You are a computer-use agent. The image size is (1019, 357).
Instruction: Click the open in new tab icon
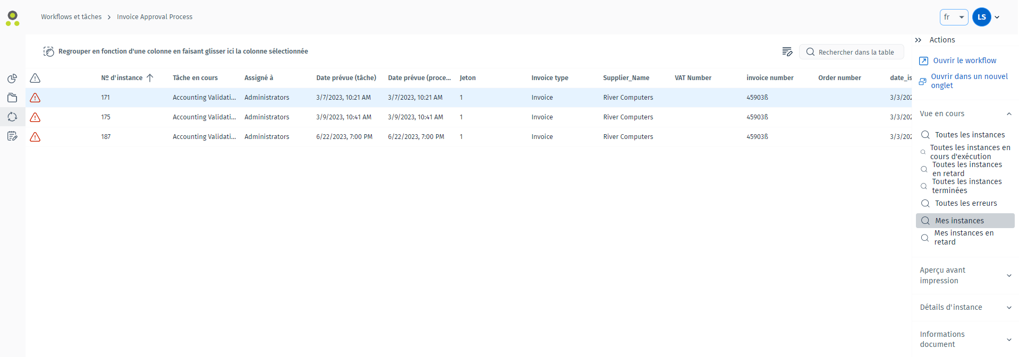coord(923,81)
